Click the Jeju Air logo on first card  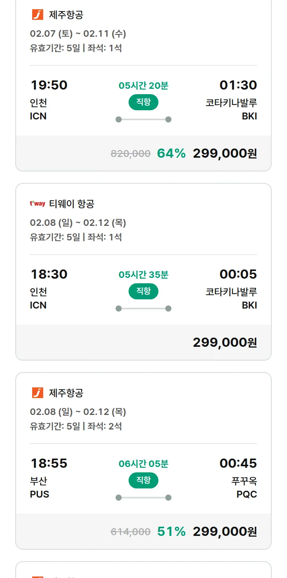point(38,15)
